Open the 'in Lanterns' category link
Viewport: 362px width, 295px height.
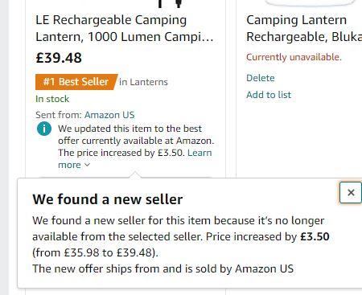pos(143,82)
